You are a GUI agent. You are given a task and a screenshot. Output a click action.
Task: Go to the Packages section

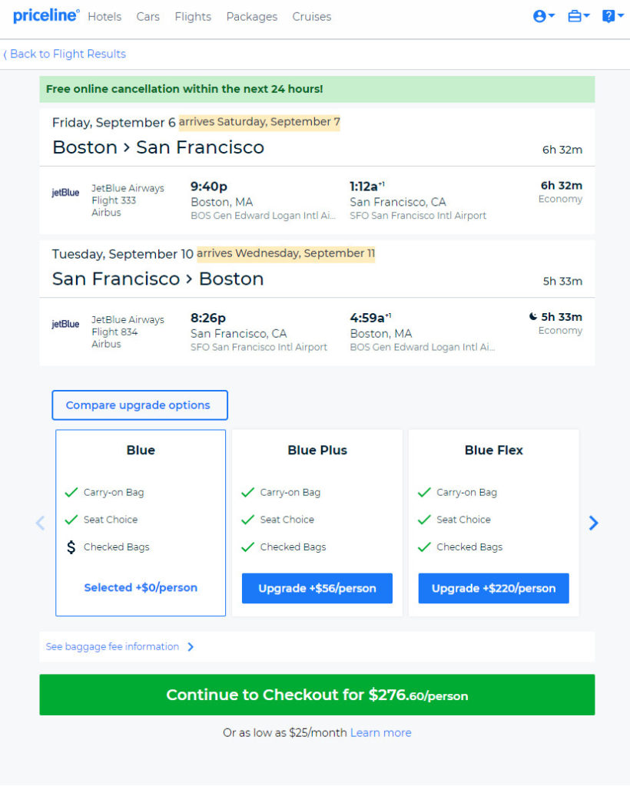click(252, 17)
